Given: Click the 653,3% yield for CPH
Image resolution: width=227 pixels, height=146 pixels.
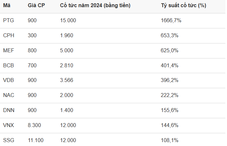Looking at the screenshot, I should coord(169,35).
